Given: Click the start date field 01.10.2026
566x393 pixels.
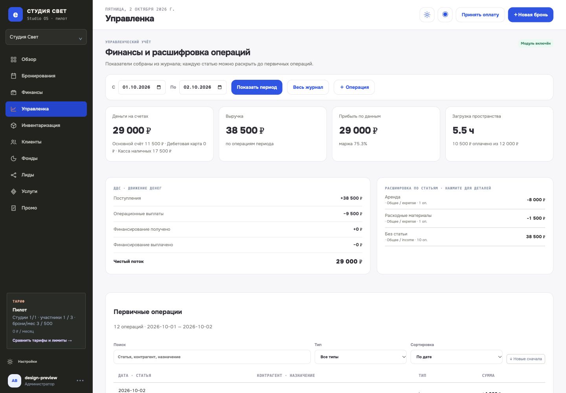Looking at the screenshot, I should (x=141, y=87).
